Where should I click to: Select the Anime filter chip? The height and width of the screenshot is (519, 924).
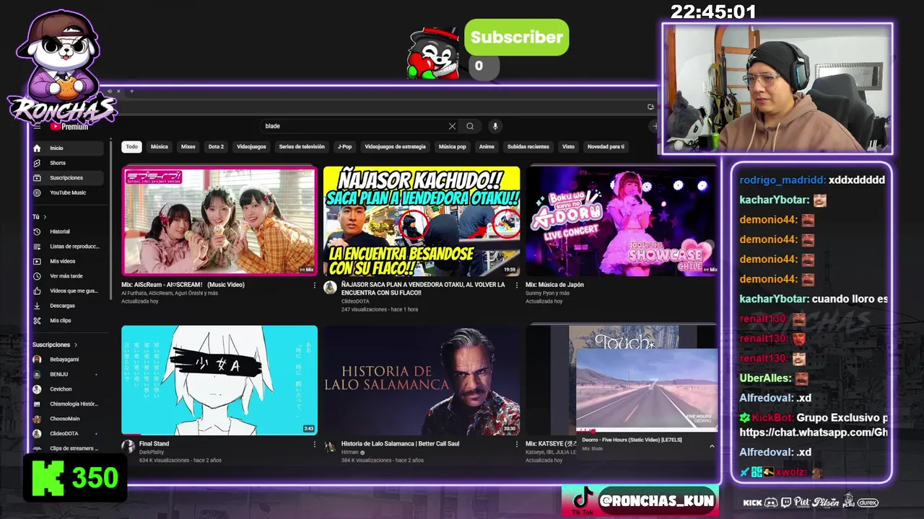487,146
